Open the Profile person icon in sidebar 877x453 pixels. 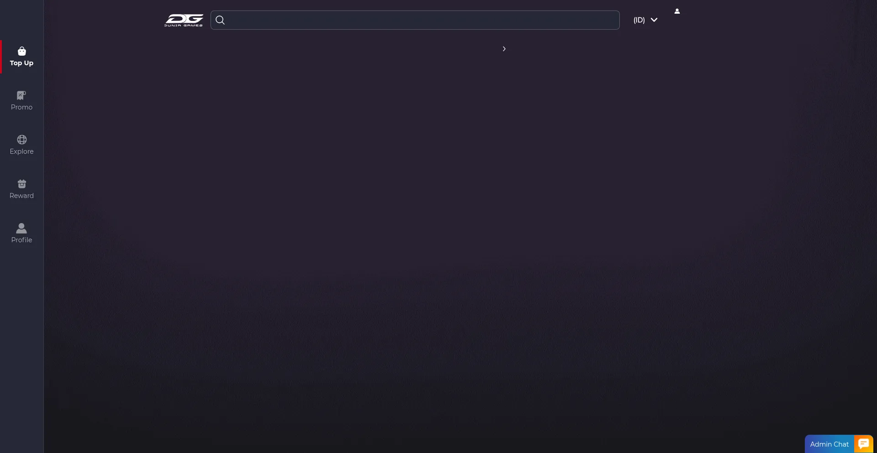click(21, 228)
